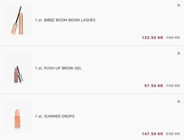184x140 pixels.
Task: Open the brow gel product thumbnail
Action: [18, 68]
